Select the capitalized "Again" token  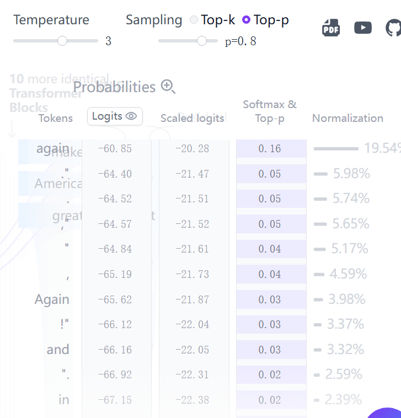[x=52, y=299]
